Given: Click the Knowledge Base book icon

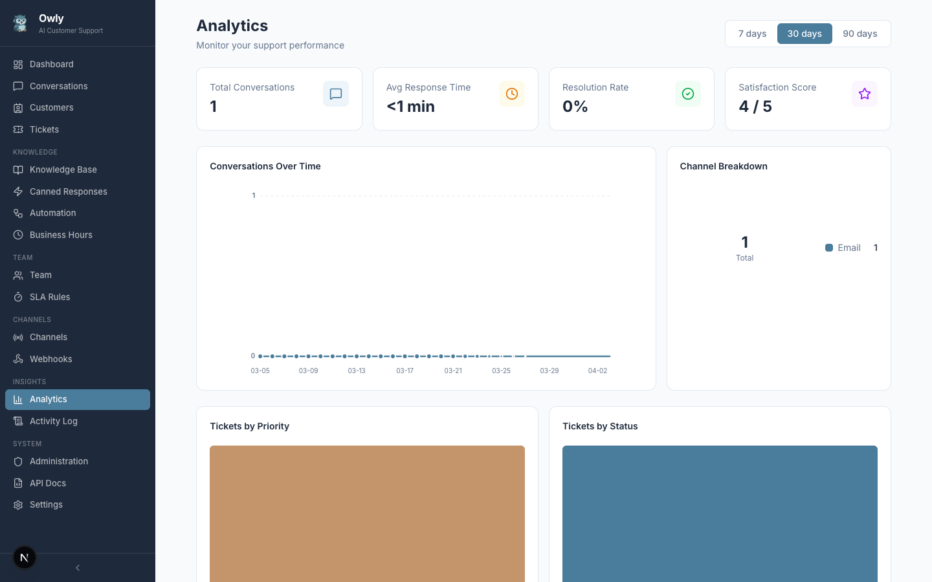Looking at the screenshot, I should [x=18, y=169].
